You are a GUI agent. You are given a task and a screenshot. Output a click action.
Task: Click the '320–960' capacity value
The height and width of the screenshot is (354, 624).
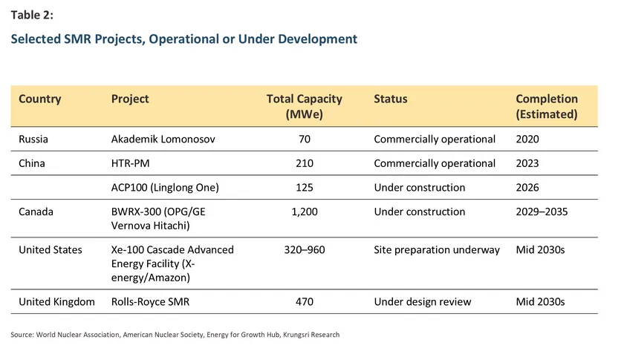(304, 249)
